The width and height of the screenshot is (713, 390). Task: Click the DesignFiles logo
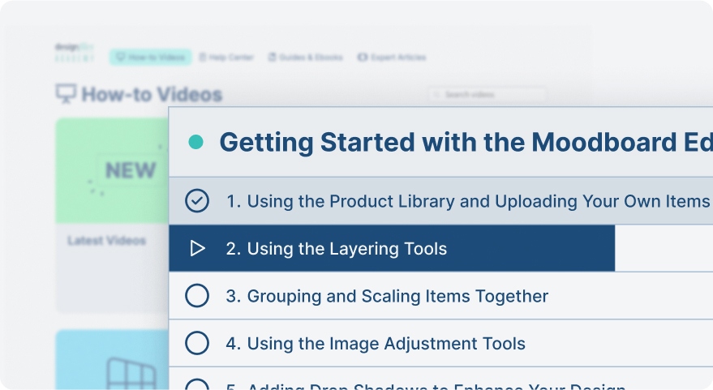tap(71, 52)
